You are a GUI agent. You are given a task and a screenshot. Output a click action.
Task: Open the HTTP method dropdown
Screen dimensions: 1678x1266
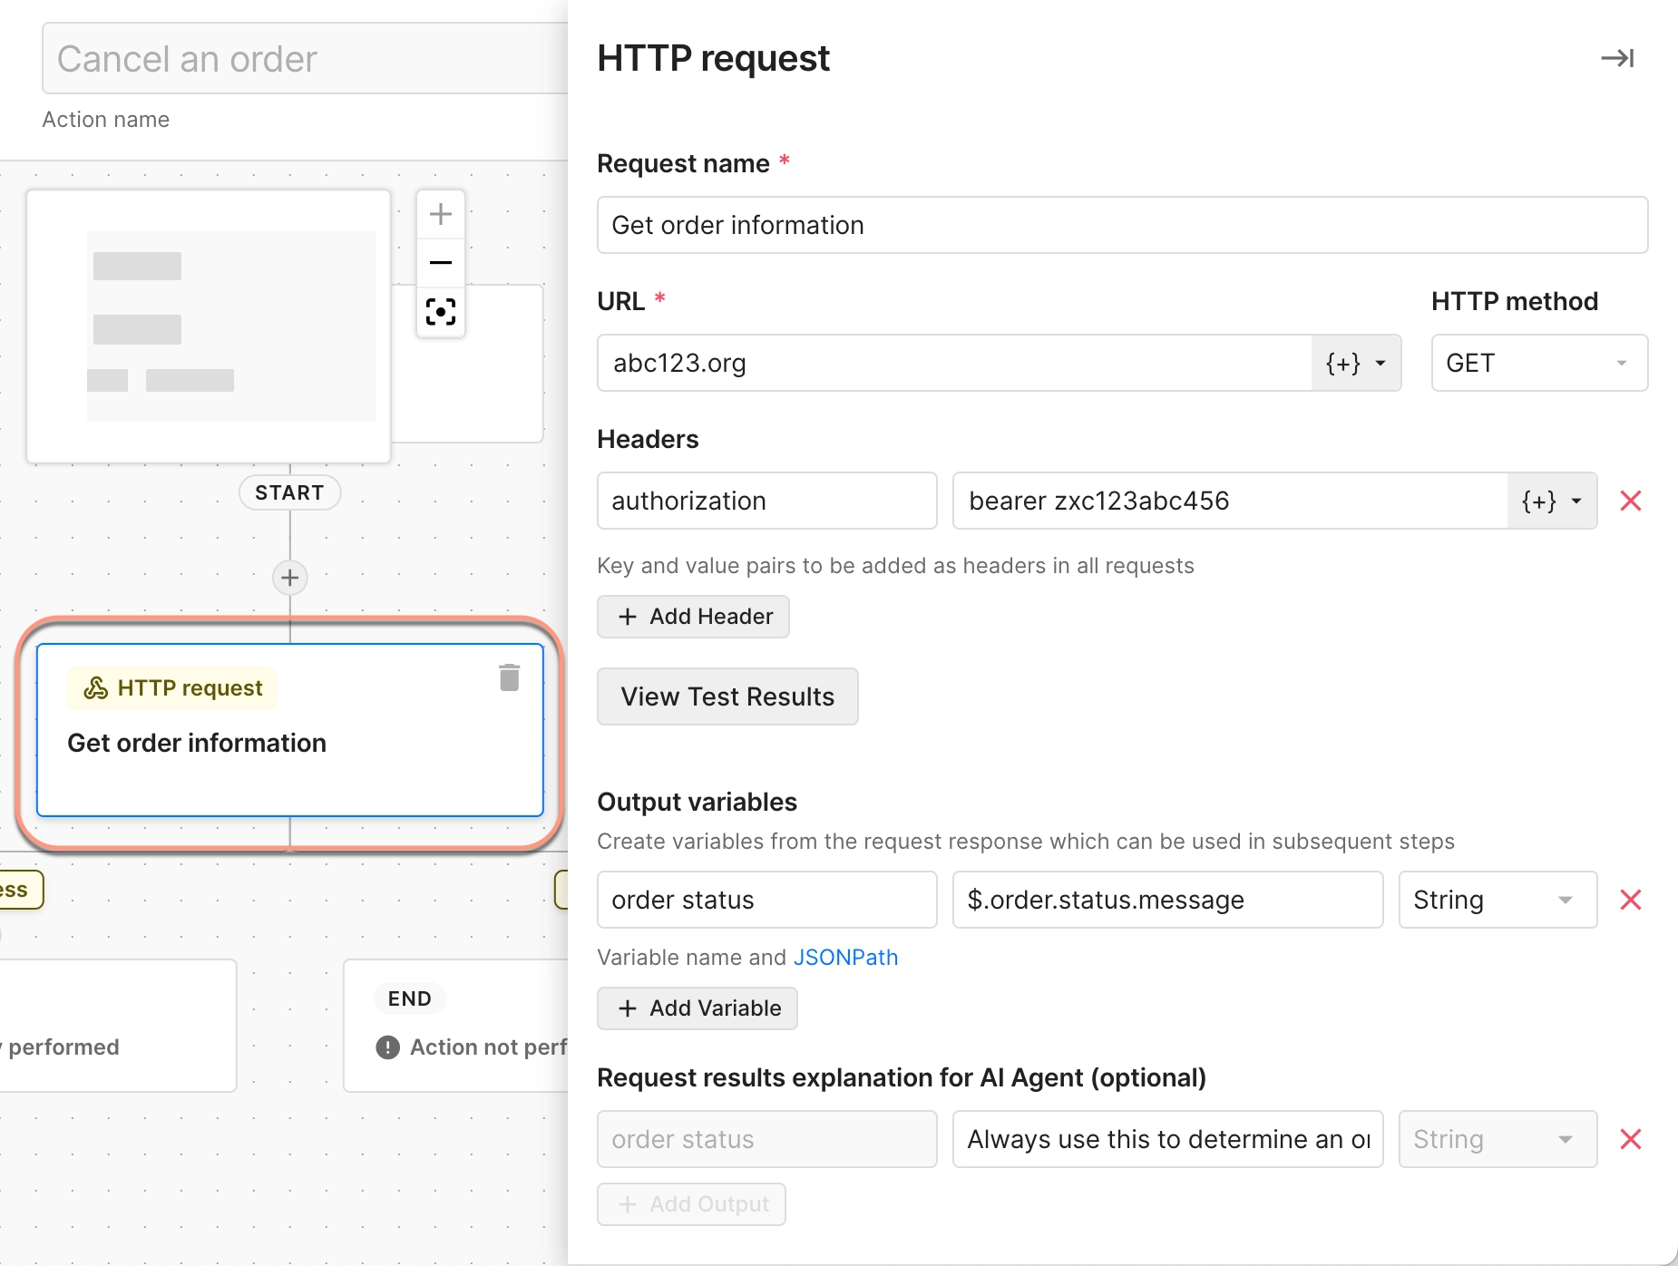[x=1538, y=363]
